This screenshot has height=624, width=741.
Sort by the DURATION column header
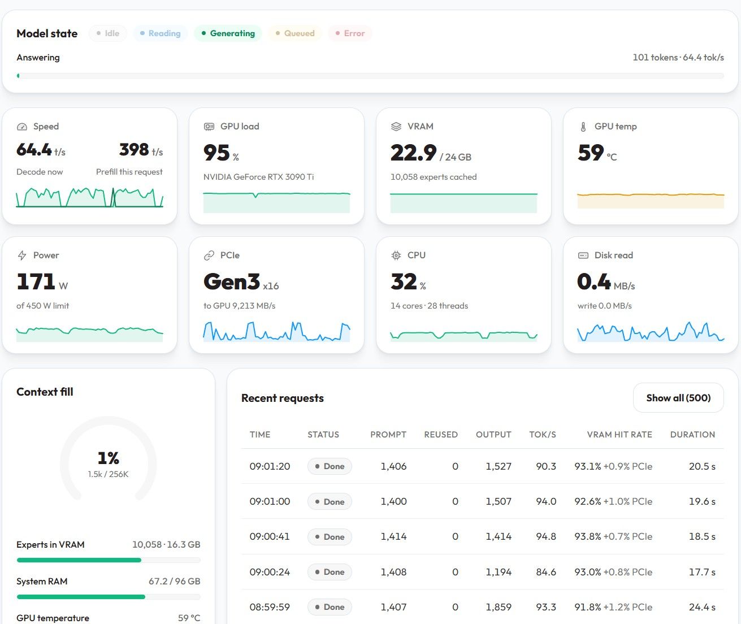pyautogui.click(x=692, y=435)
